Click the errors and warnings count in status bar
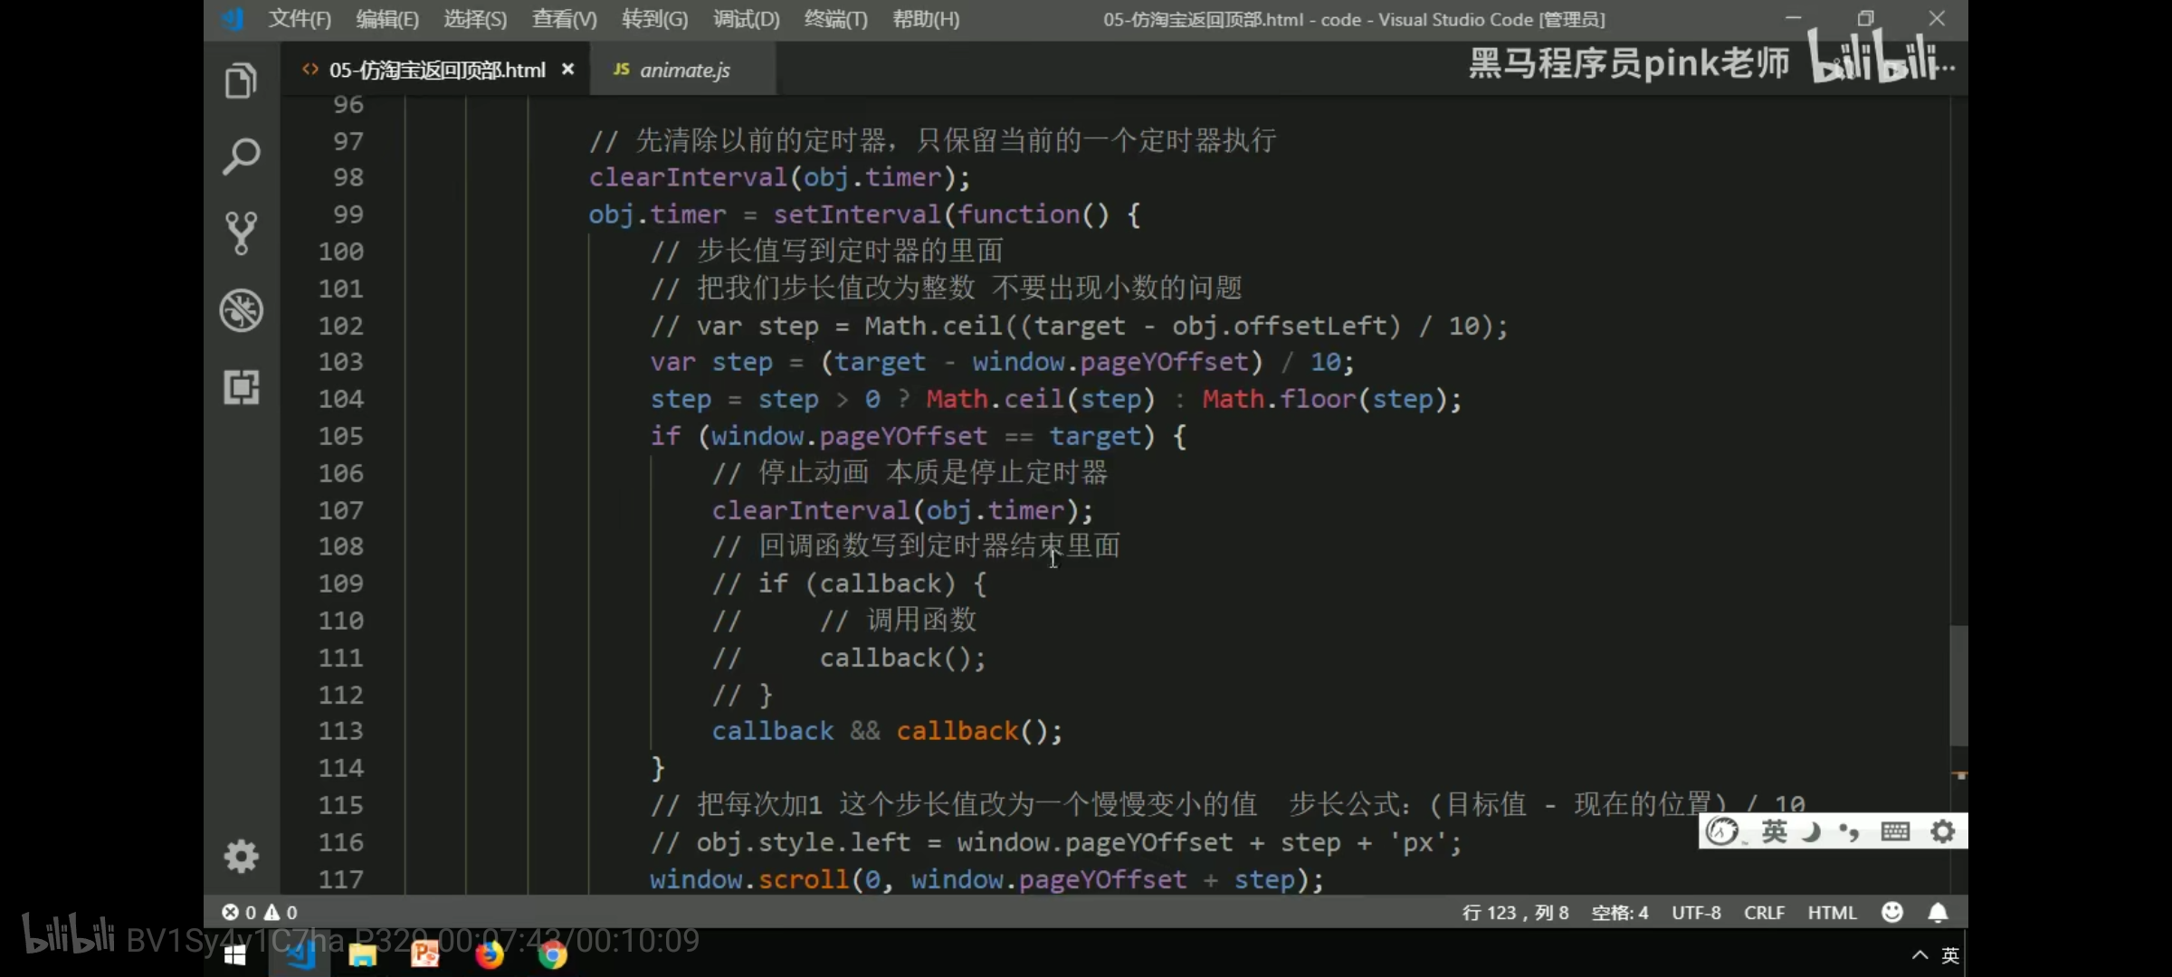Image resolution: width=2172 pixels, height=977 pixels. (x=260, y=912)
